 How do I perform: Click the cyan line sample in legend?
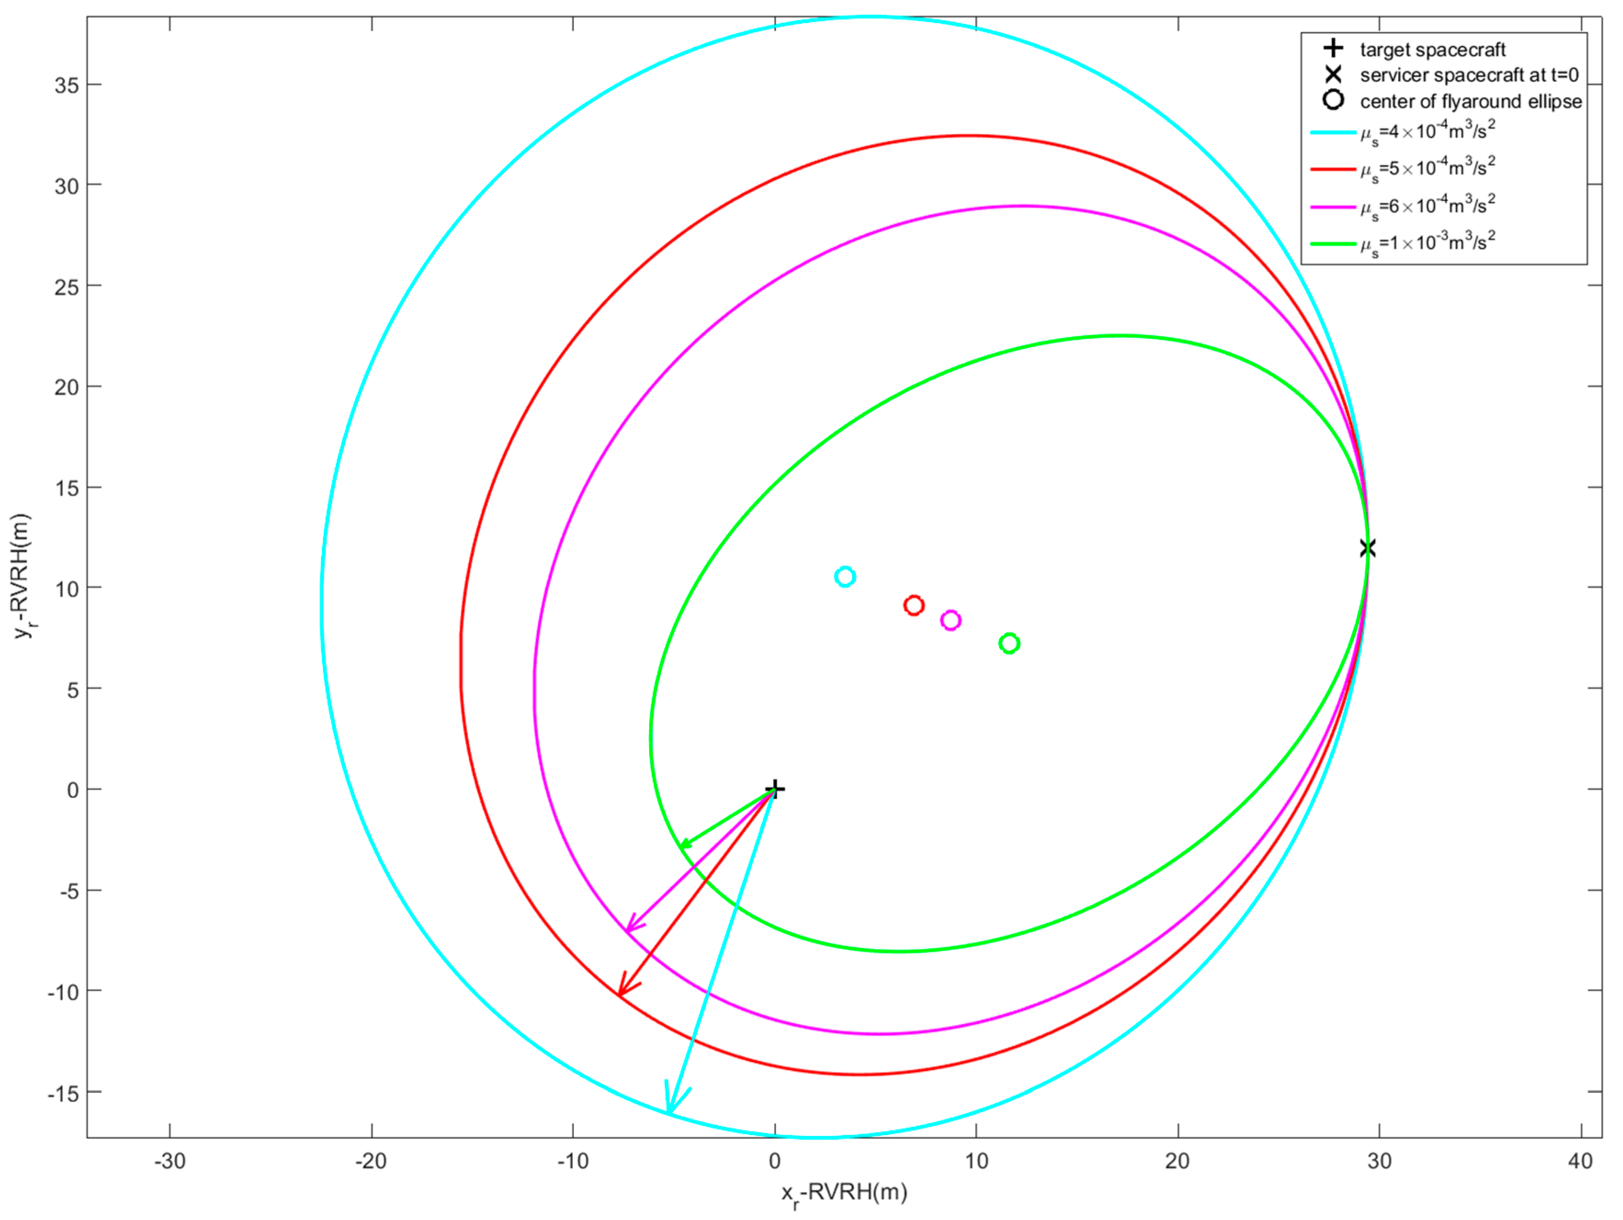[1333, 133]
